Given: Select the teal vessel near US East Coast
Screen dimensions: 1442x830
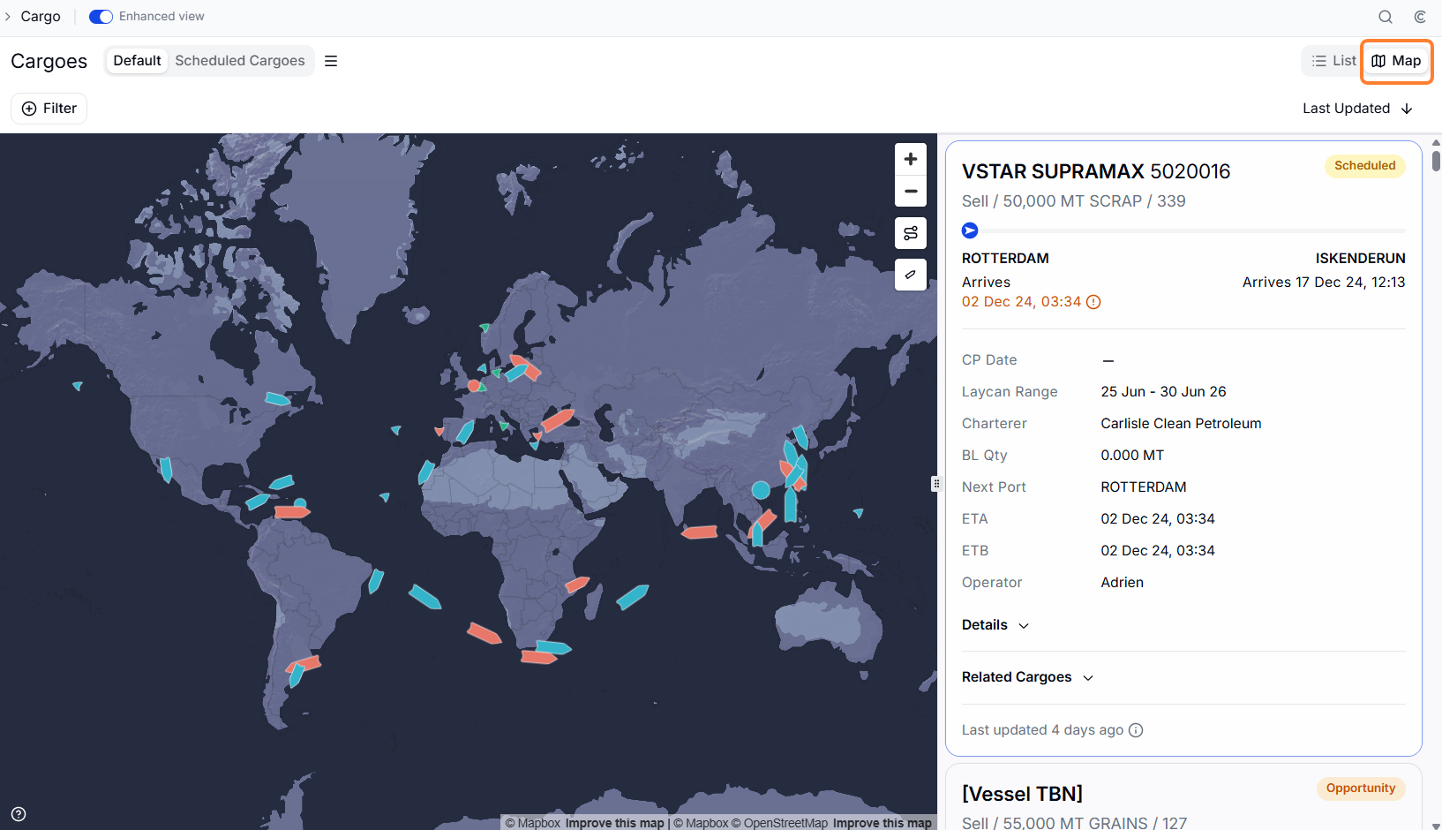Looking at the screenshot, I should pos(277,399).
